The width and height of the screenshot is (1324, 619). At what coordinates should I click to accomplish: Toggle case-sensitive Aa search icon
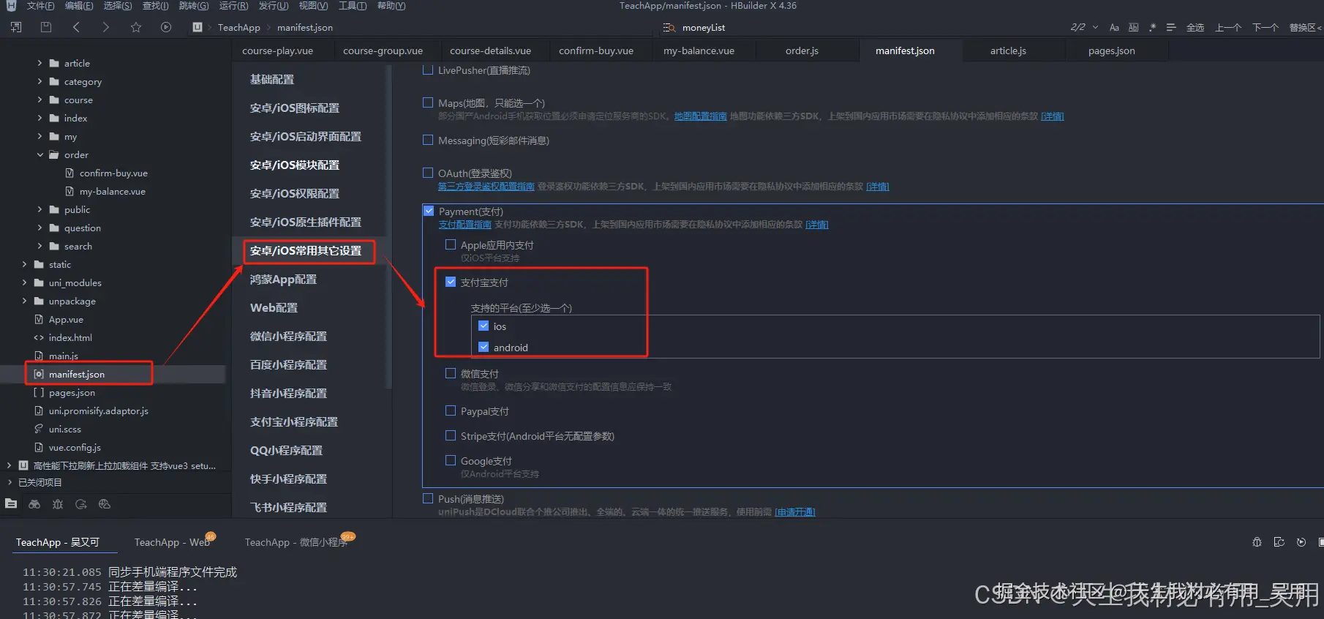point(1114,28)
